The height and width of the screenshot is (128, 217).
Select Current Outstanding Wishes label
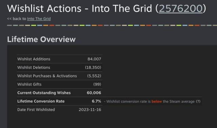click(44, 93)
